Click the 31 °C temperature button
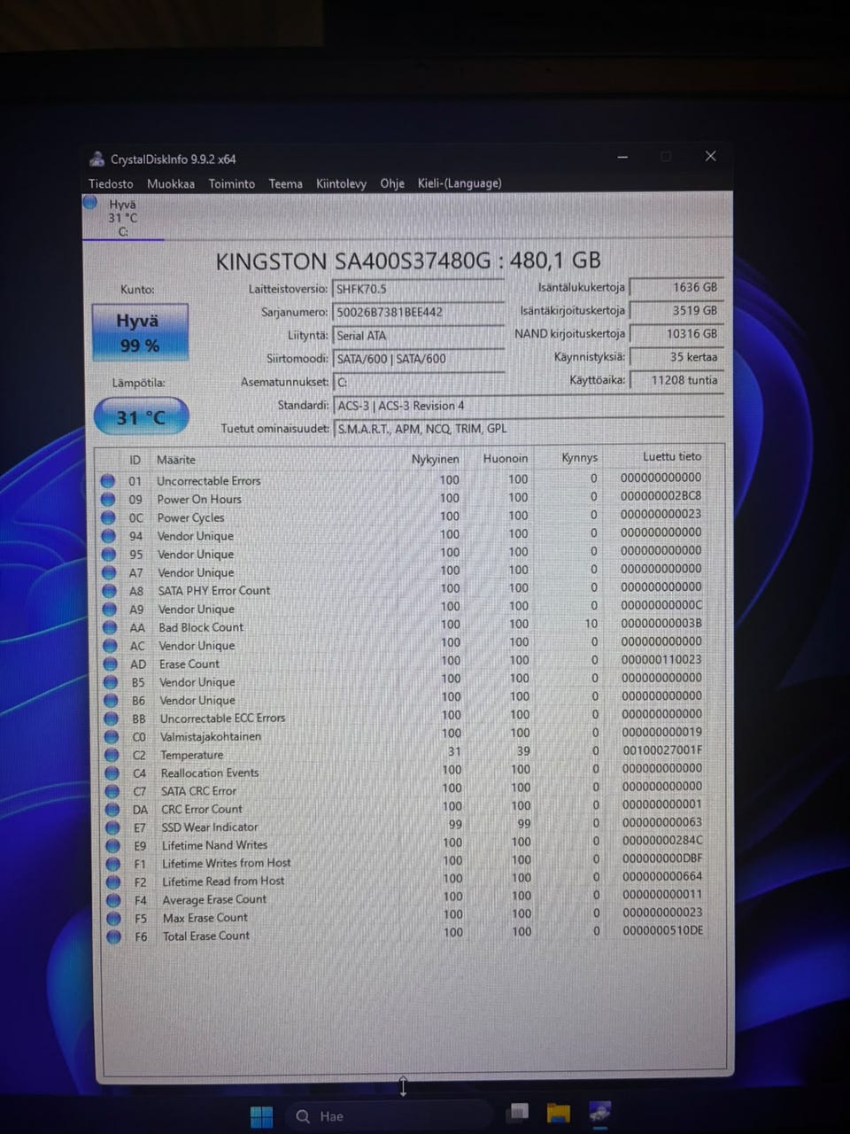850x1134 pixels. point(141,417)
